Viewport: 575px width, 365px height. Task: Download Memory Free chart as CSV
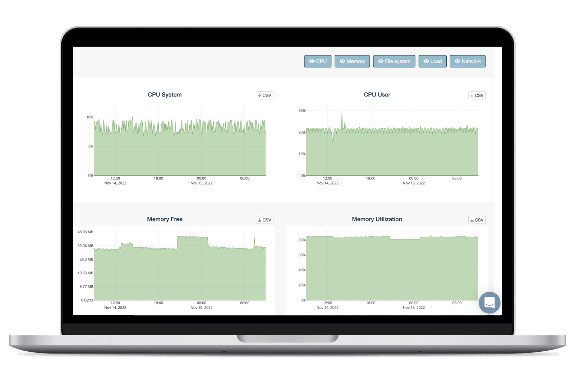264,220
